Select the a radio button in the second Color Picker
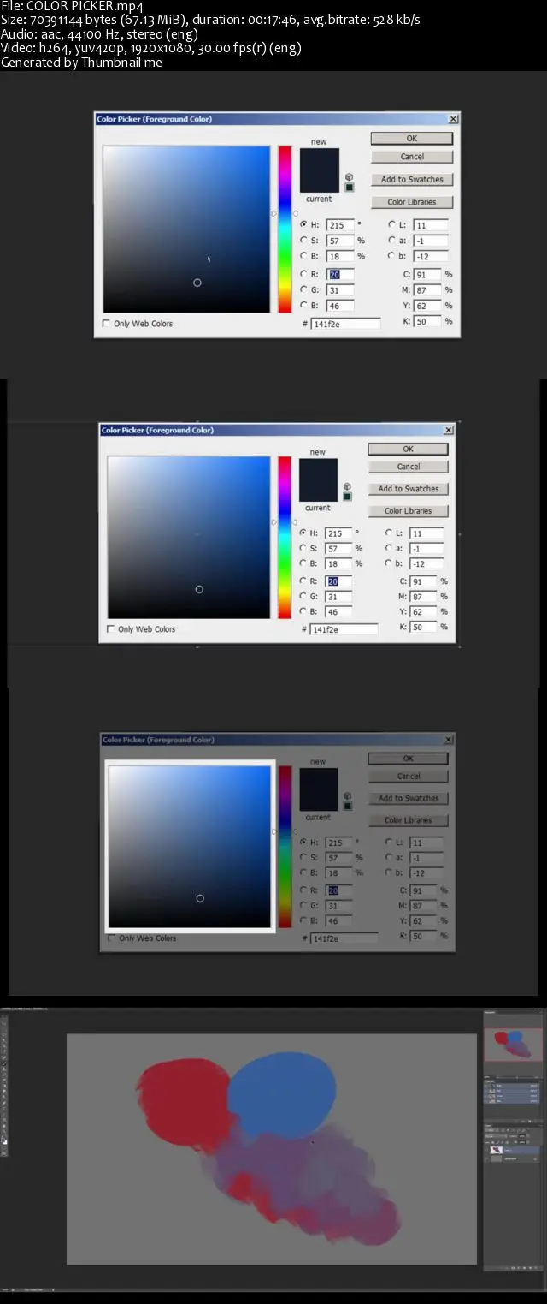Image resolution: width=547 pixels, height=1304 pixels. point(389,548)
